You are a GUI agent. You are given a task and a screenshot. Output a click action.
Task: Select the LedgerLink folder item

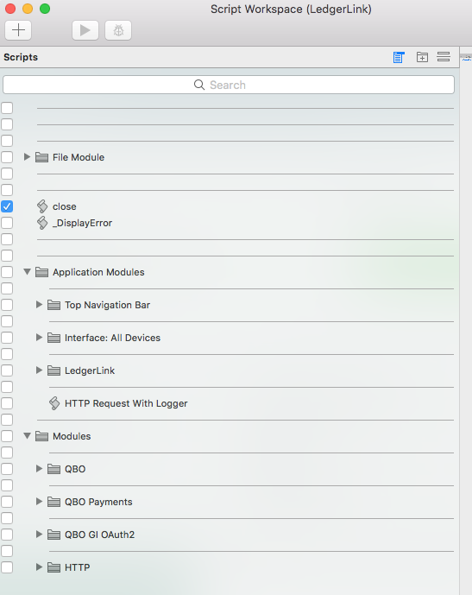90,370
